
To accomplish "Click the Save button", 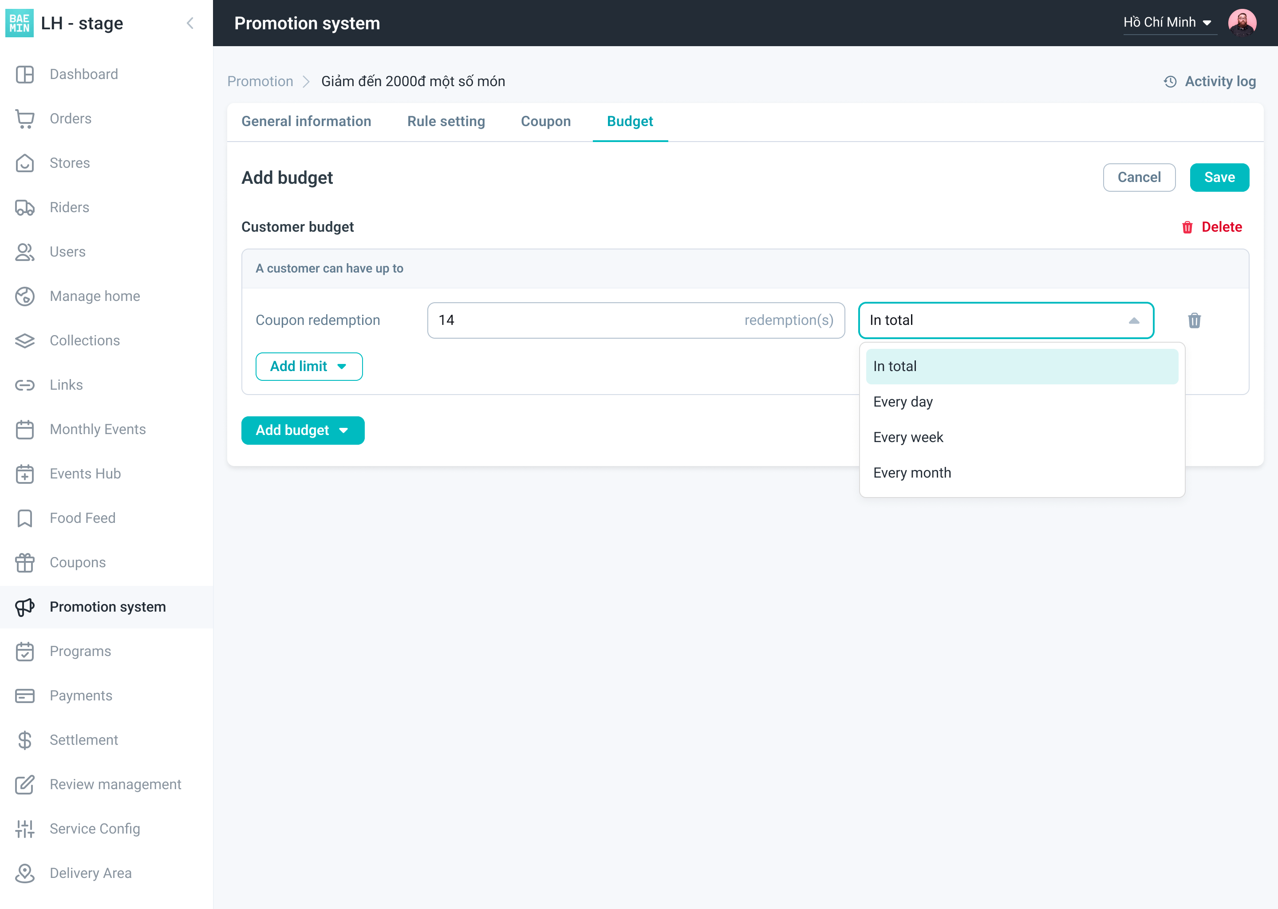I will point(1219,177).
